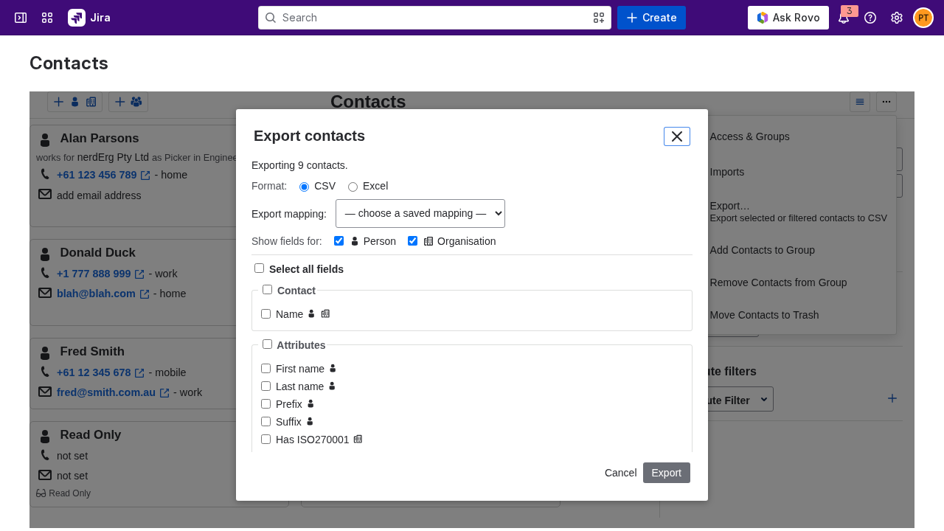This screenshot has height=531, width=944.
Task: Toggle the Person show fields checkbox
Action: (x=339, y=241)
